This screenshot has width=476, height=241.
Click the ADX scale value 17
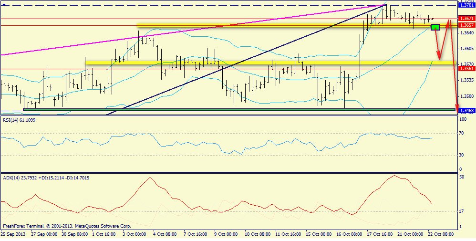(462, 211)
